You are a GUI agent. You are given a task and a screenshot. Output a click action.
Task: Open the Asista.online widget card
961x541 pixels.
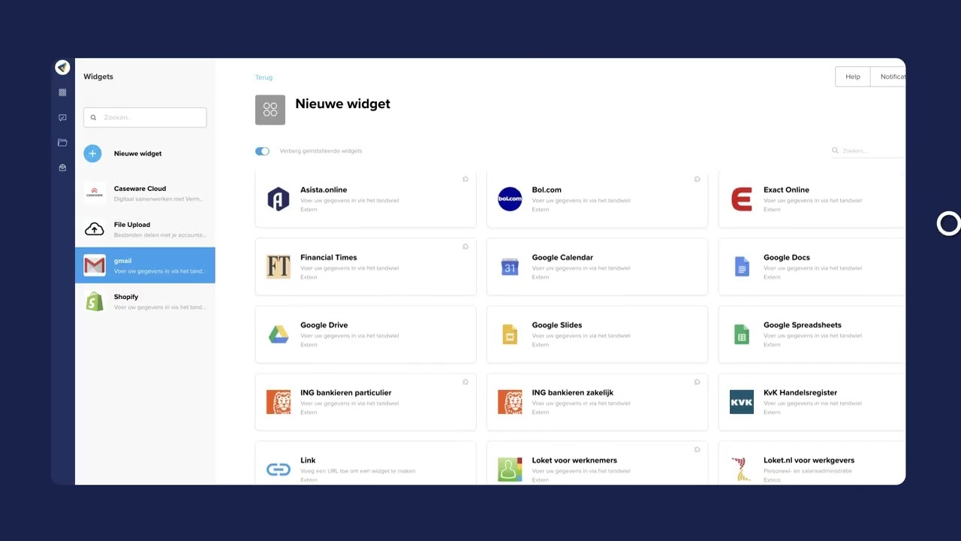(366, 199)
